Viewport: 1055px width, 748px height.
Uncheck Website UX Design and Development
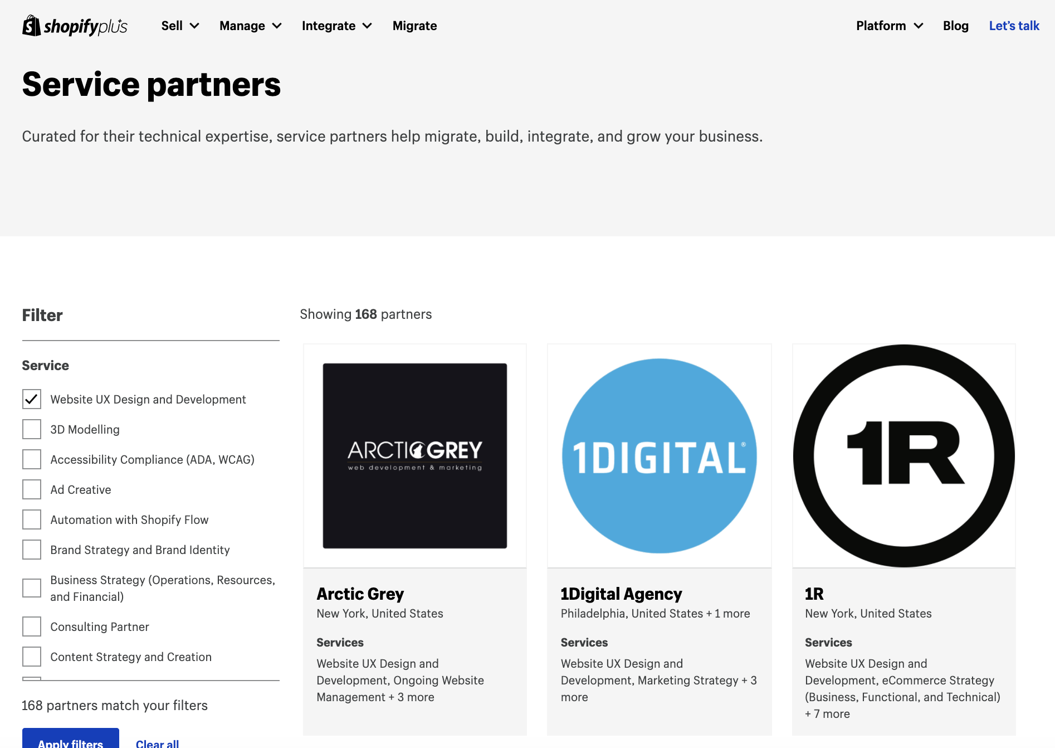[x=32, y=399]
